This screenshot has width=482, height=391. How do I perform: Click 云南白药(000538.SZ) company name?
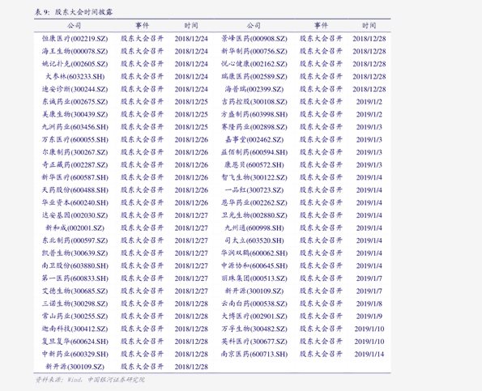(254, 304)
